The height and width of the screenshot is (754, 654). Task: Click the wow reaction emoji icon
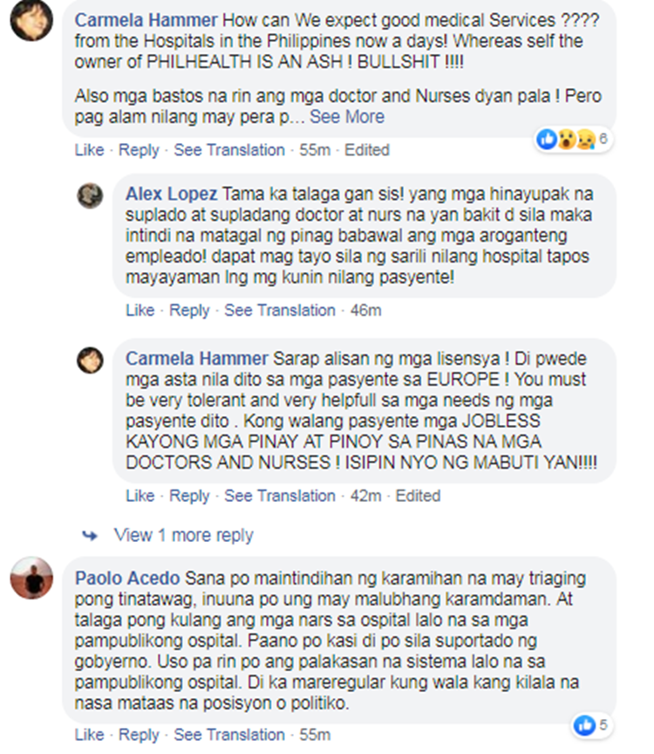566,139
